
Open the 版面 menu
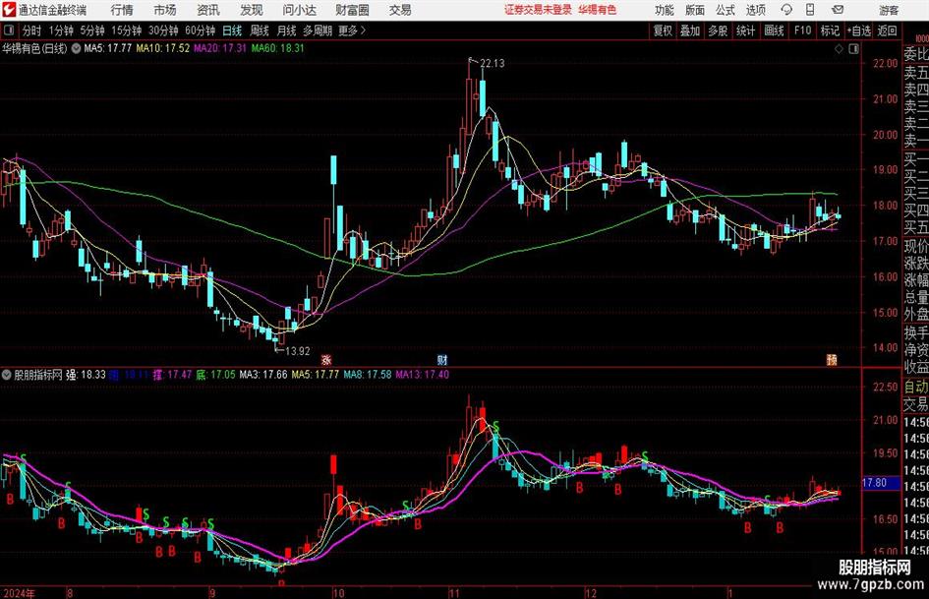[695, 10]
